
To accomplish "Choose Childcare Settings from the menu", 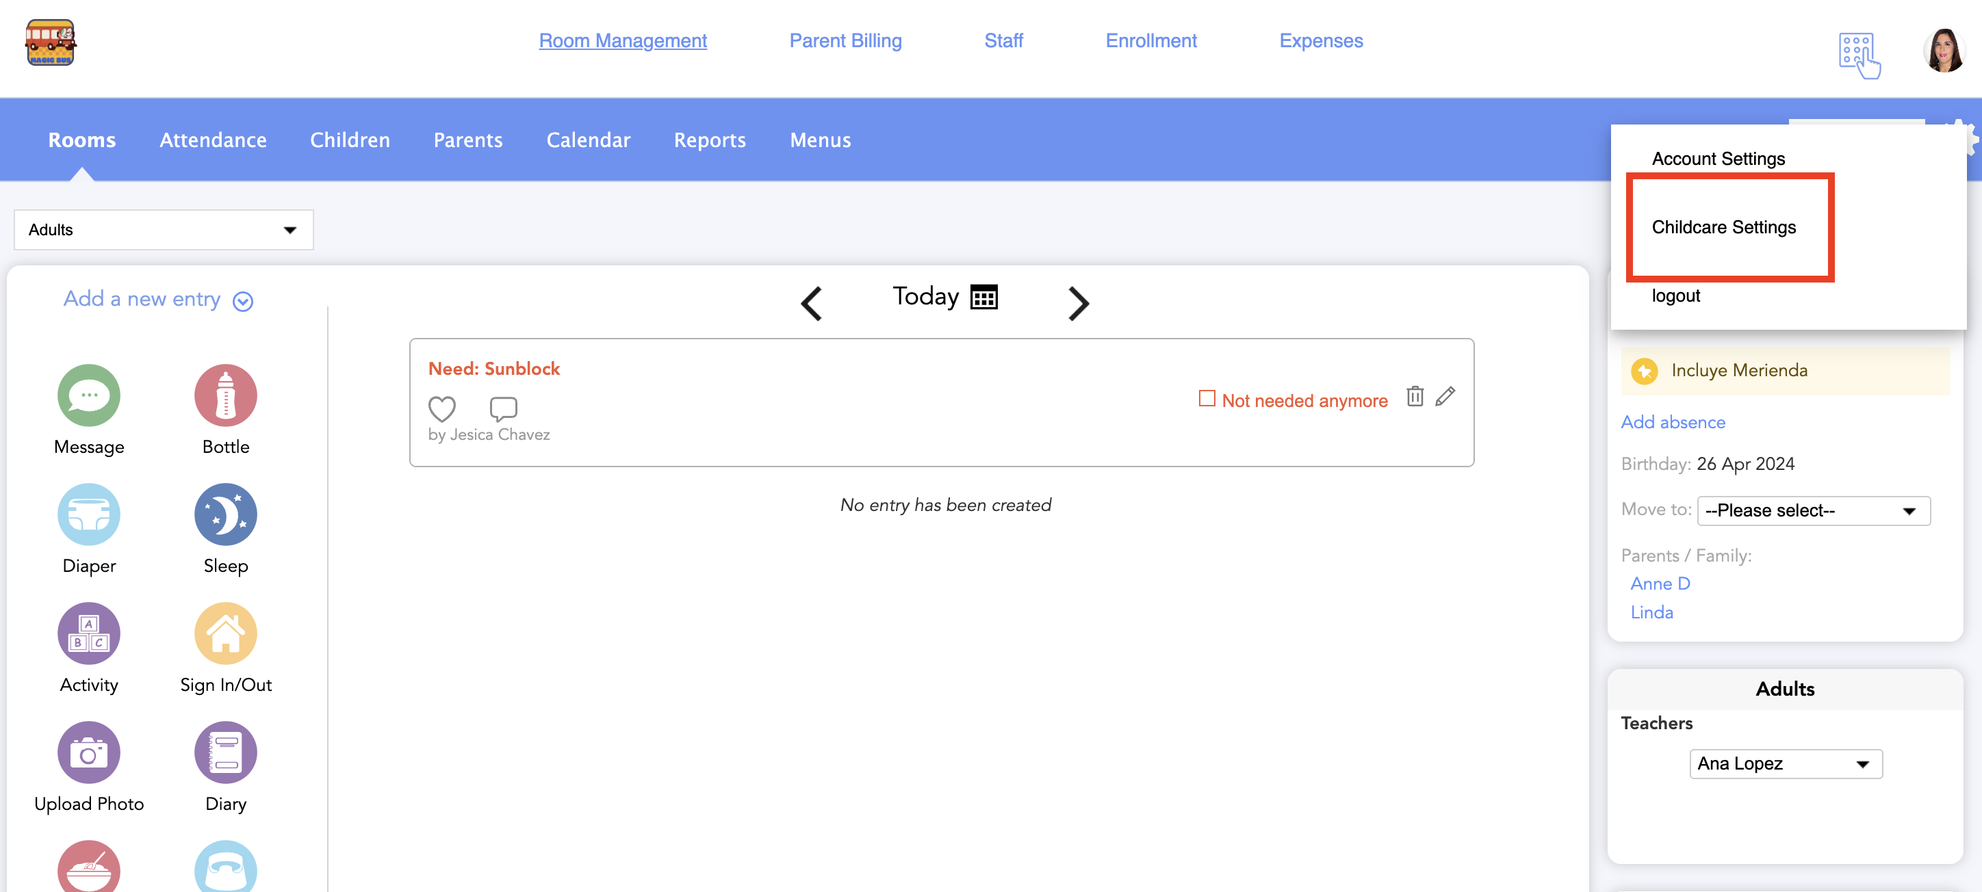I will [1723, 228].
